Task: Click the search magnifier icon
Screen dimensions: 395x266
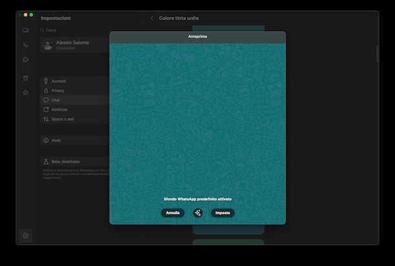Action: coord(42,30)
